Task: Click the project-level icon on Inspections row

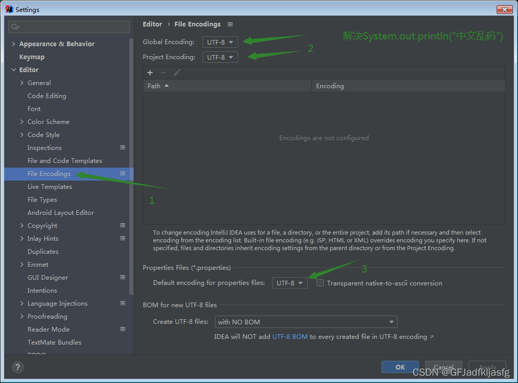Action: 123,147
